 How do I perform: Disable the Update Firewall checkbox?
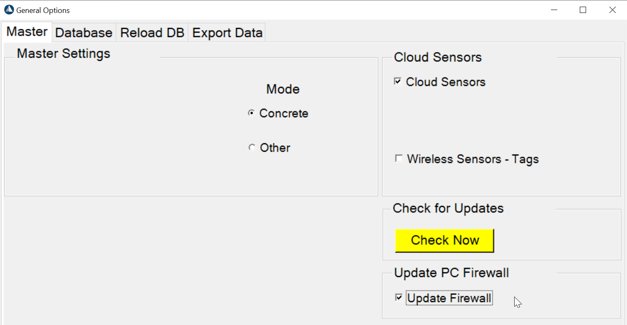point(399,297)
